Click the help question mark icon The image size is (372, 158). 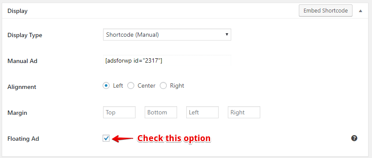tap(354, 138)
